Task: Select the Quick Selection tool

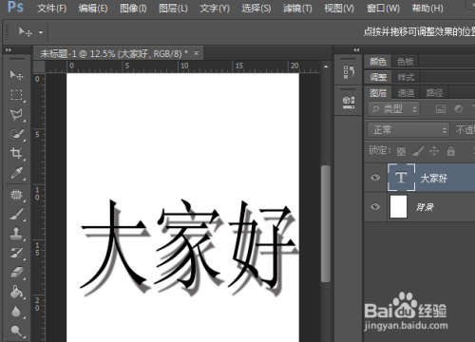Action: (16, 134)
